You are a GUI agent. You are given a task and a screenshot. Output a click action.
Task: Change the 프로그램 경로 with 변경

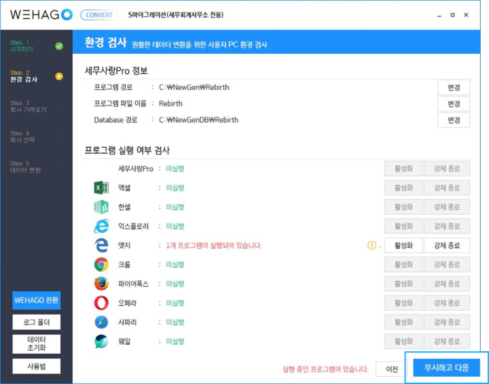point(454,88)
